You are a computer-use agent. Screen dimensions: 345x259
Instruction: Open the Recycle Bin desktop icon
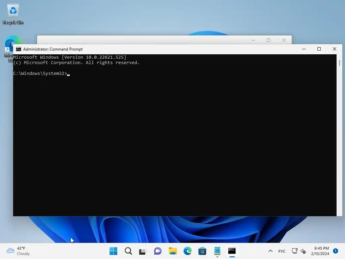(13, 14)
